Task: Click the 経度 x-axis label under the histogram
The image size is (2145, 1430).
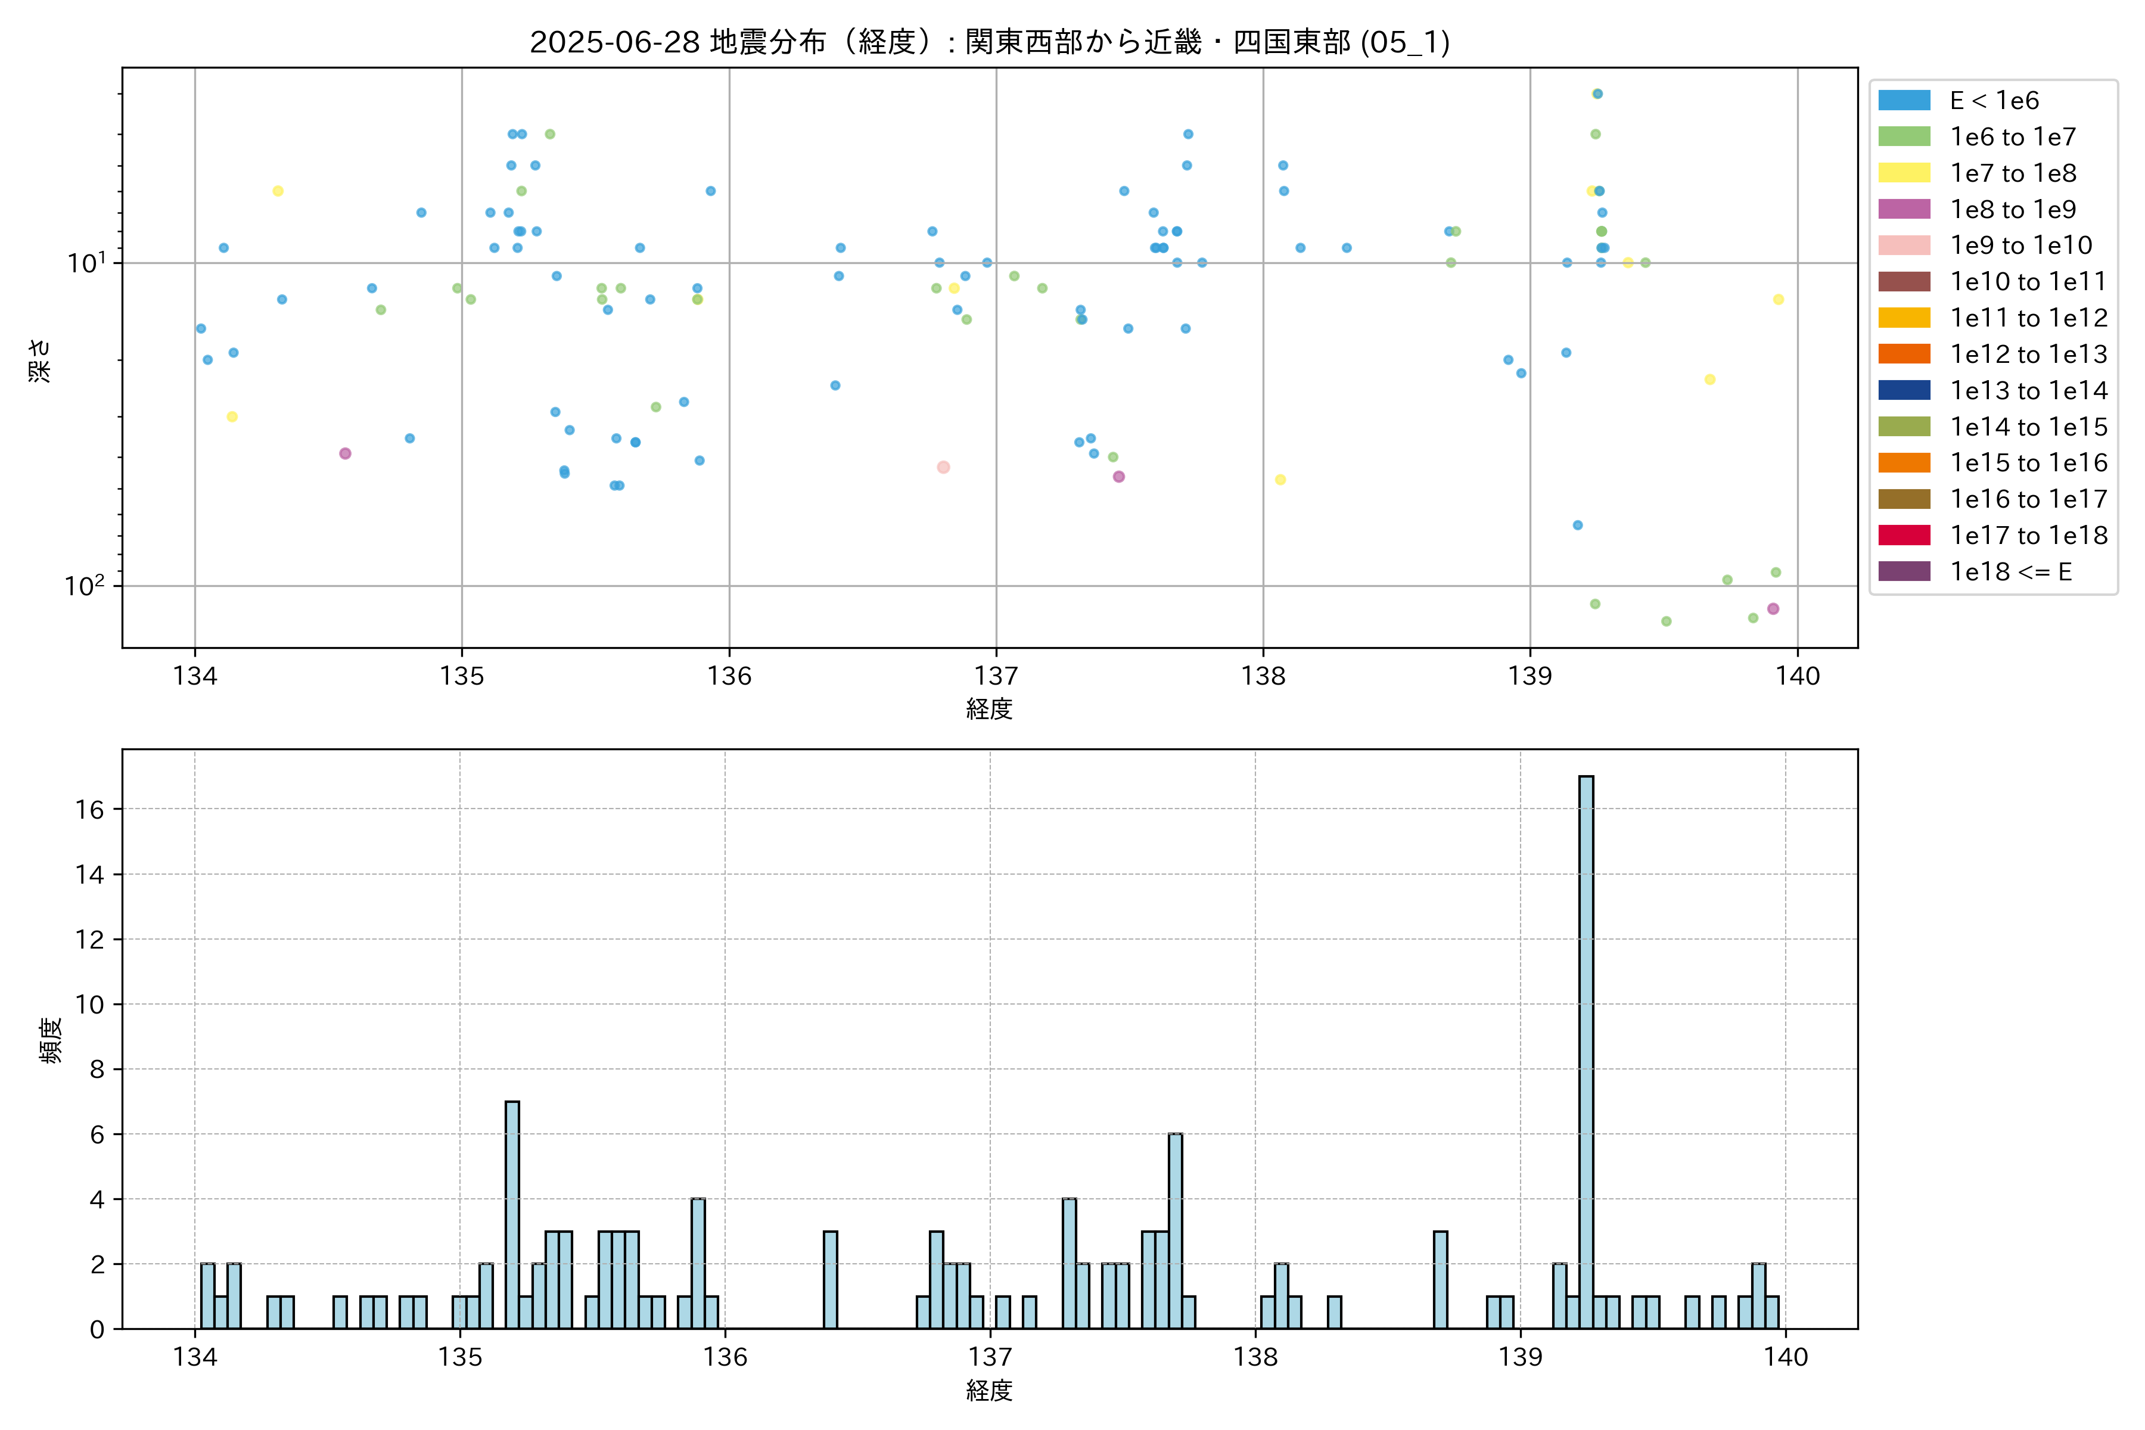Action: (x=990, y=1391)
